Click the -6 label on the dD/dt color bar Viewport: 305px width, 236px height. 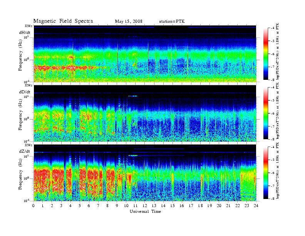[x=272, y=113]
